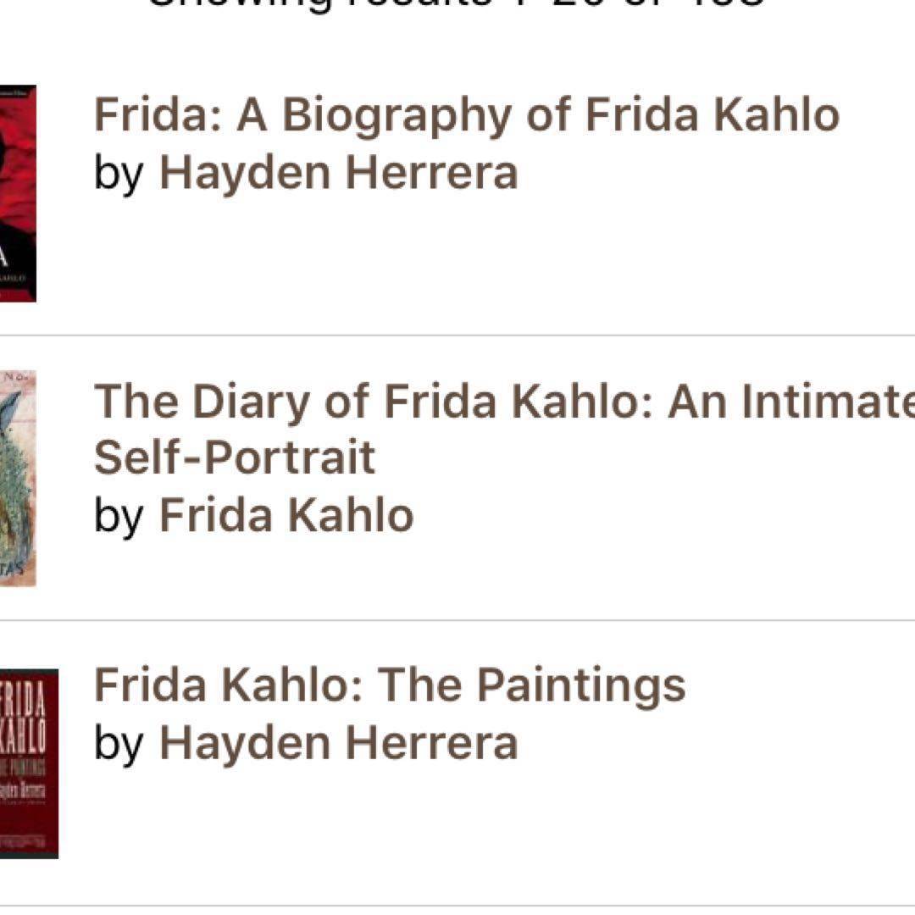The width and height of the screenshot is (915, 915).
Task: Click Hayden Herrera under The Paintings
Action: coord(338,742)
